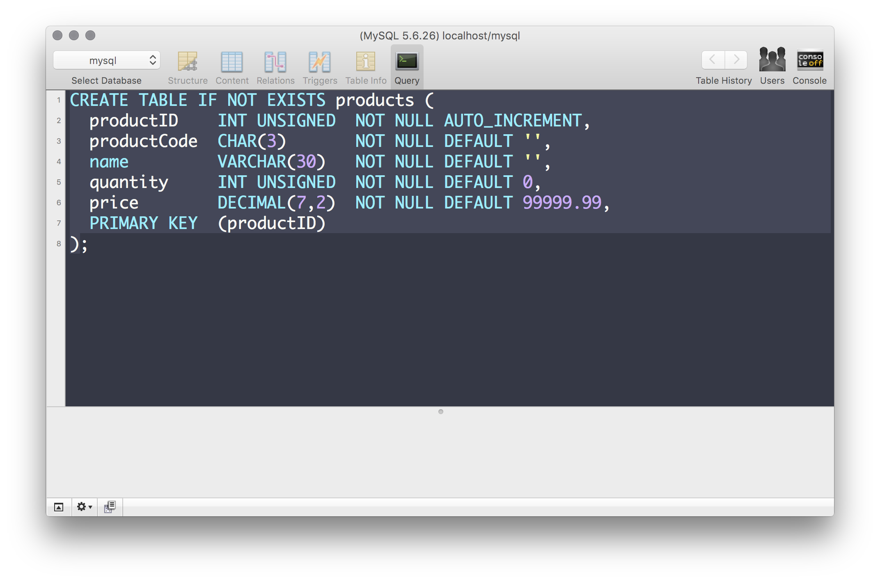Click the navigate back arrow
Image resolution: width=880 pixels, height=582 pixels.
click(x=713, y=61)
